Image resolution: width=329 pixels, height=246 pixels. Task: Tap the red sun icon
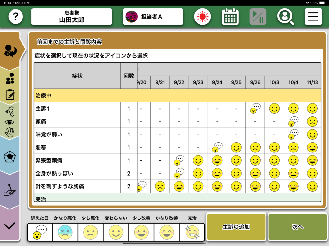coord(202,17)
